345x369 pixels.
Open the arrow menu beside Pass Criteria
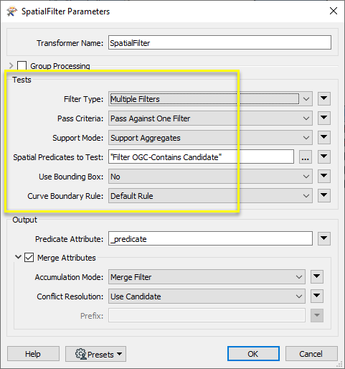pyautogui.click(x=324, y=118)
